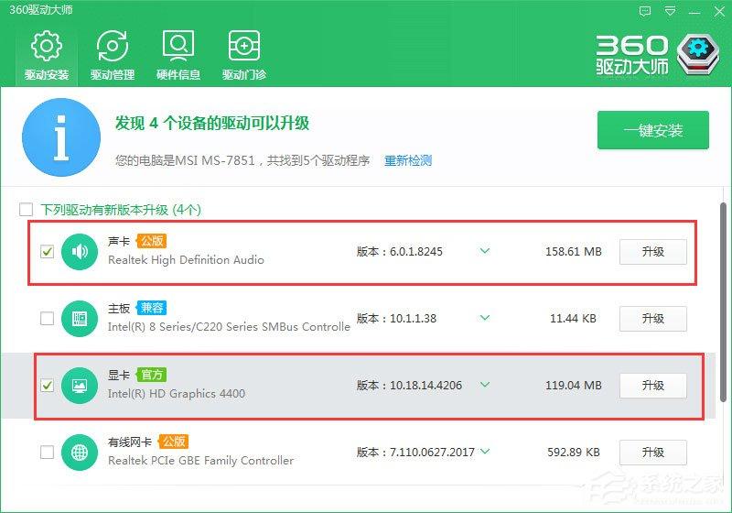Click the blue info circle icon

[61, 137]
